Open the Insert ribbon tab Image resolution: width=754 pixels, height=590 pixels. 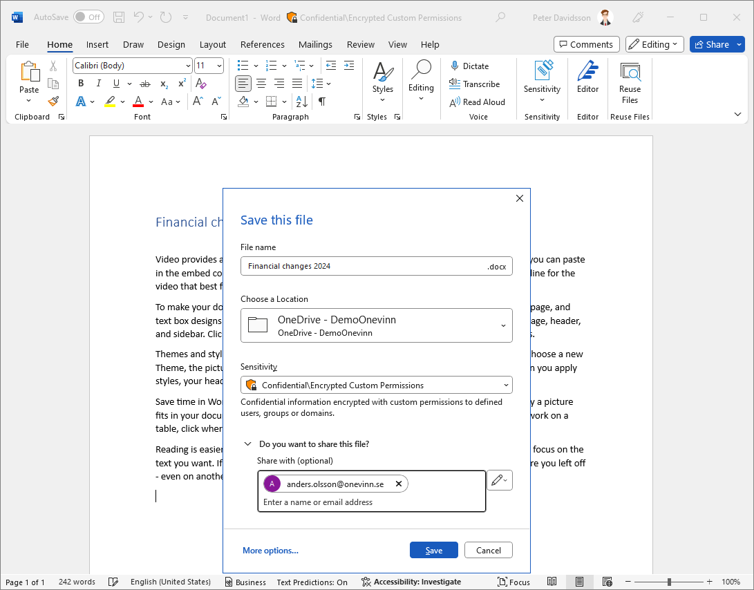click(97, 44)
